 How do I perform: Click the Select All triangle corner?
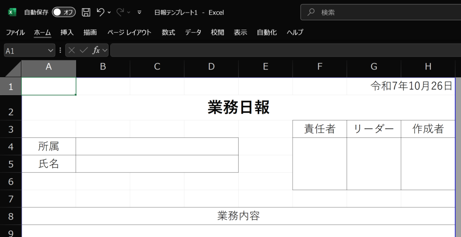point(11,69)
